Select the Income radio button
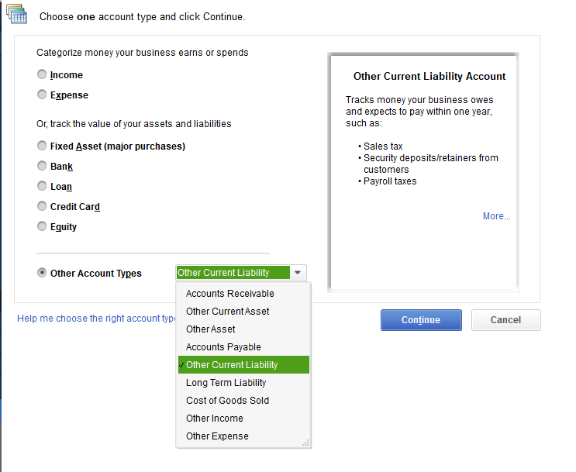Image resolution: width=576 pixels, height=472 pixels. coord(42,75)
